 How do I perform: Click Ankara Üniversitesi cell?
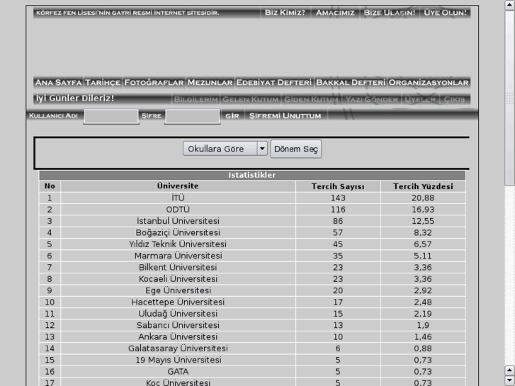click(x=178, y=336)
